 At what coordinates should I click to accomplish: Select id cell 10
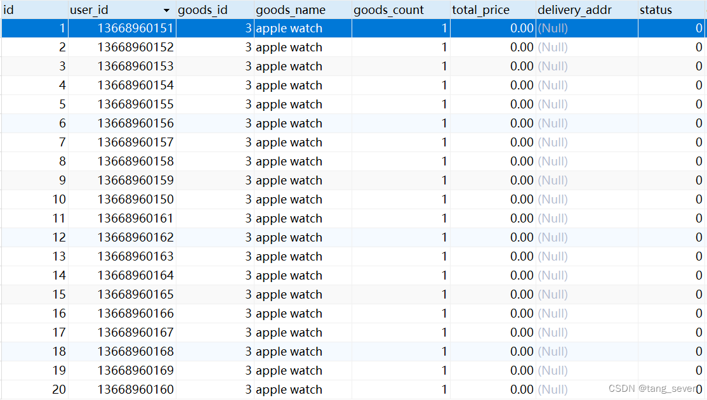(x=35, y=199)
